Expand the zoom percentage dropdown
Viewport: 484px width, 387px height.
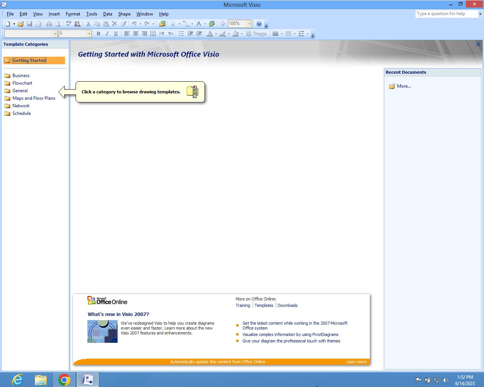[x=250, y=24]
